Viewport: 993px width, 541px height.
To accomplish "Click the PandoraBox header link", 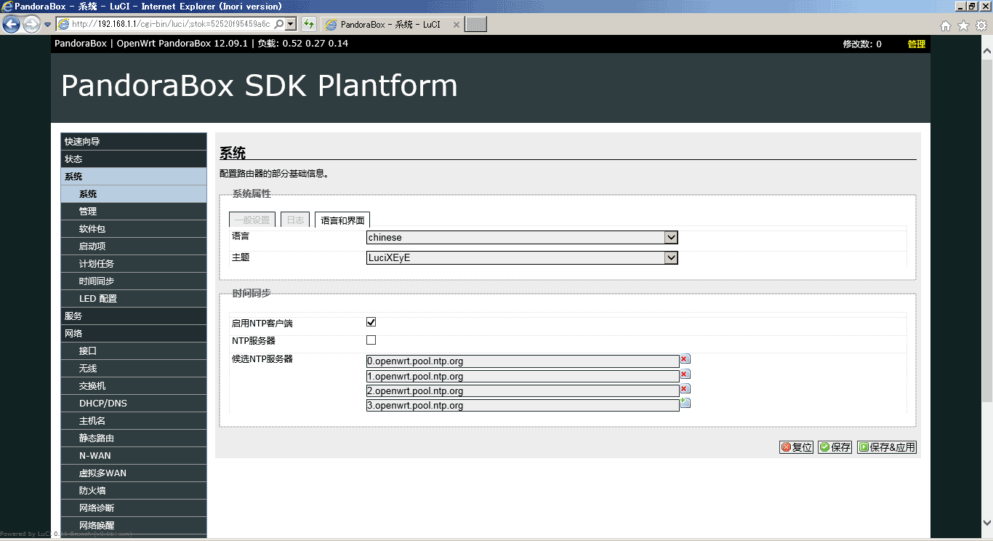I will click(81, 44).
